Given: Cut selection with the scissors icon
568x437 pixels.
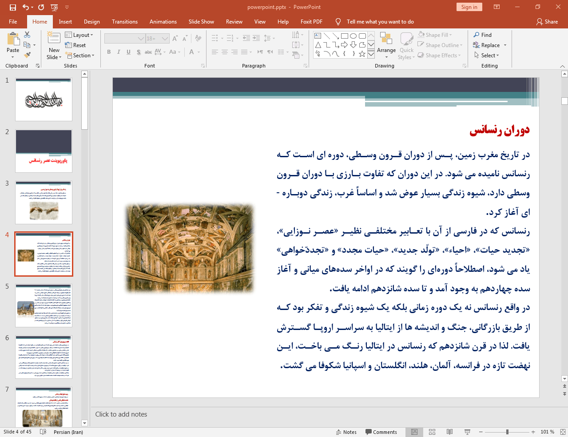Looking at the screenshot, I should (x=27, y=35).
